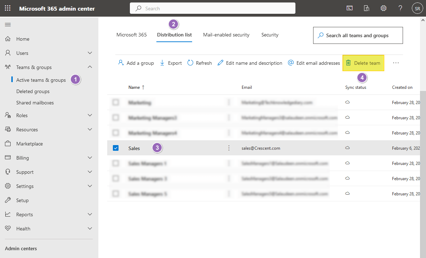Open the Sales group name

tap(134, 148)
